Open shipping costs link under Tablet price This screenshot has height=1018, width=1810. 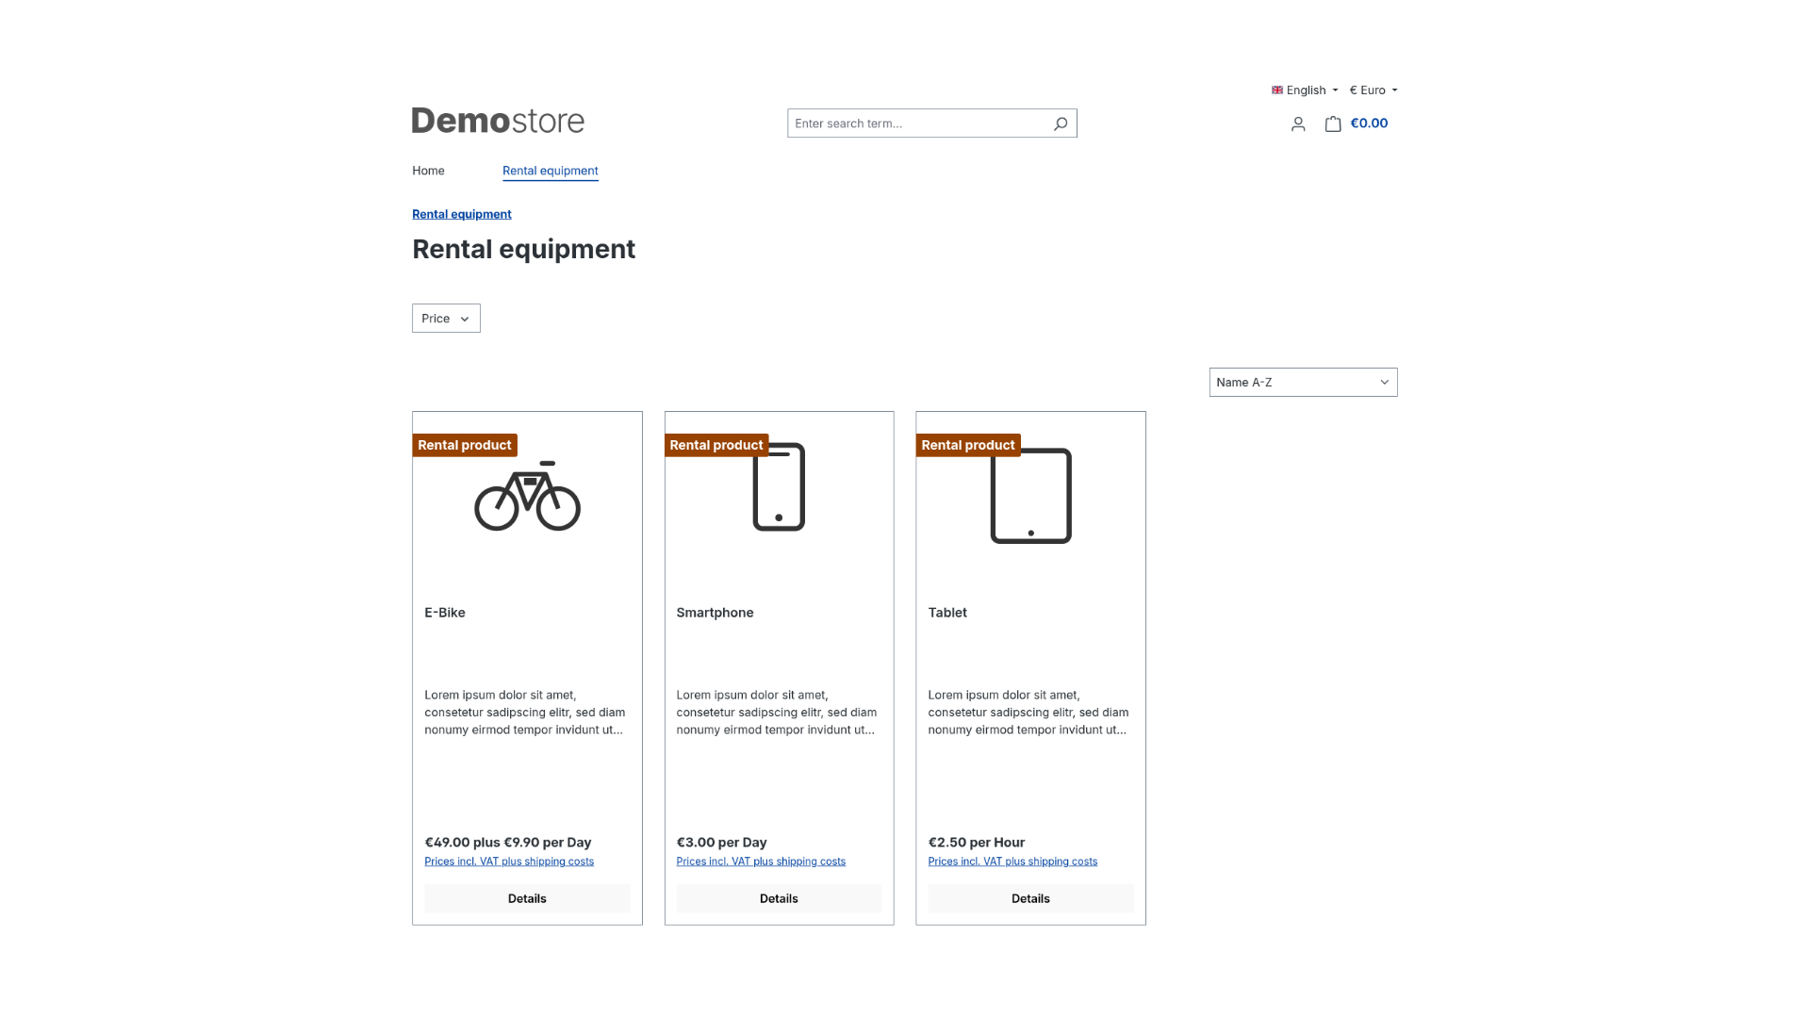point(1012,862)
